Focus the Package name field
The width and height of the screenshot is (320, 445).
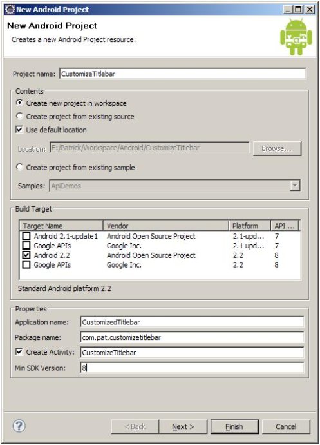coord(192,337)
